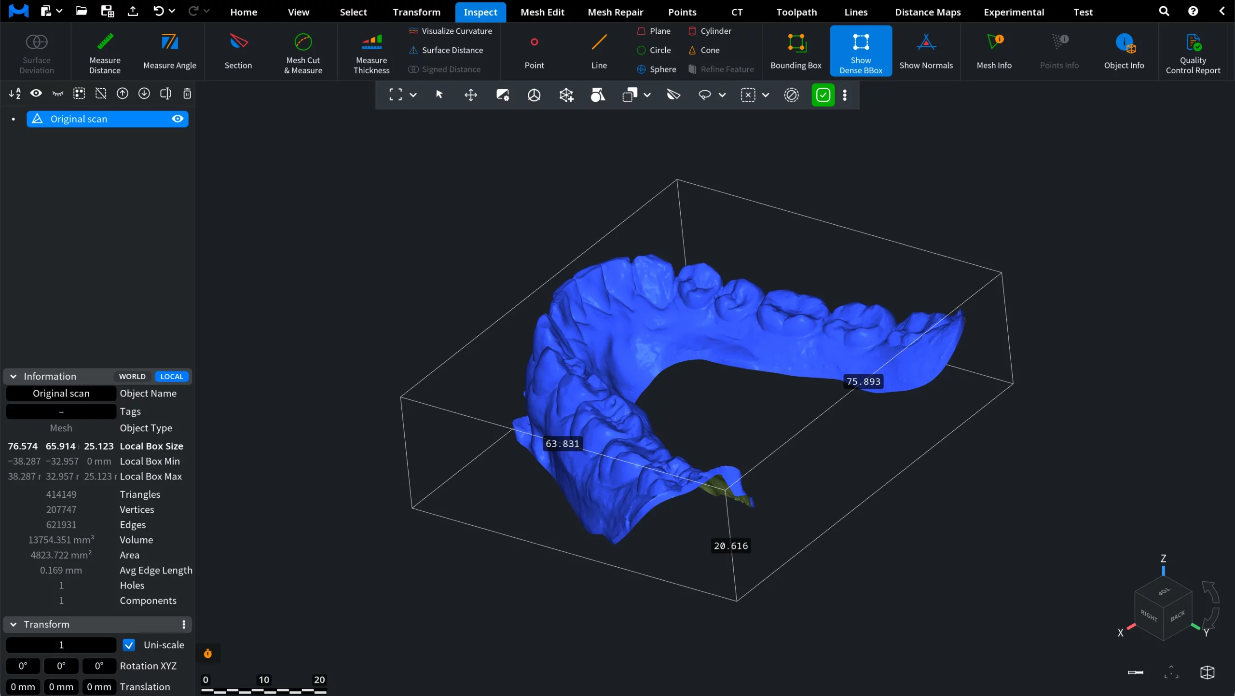The height and width of the screenshot is (696, 1235).
Task: Switch to the Mesh Edit tab
Action: (542, 12)
